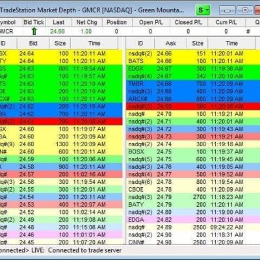Viewport: 260px width, 260px height.
Task: Click the Net Chg column header
Action: click(x=86, y=22)
